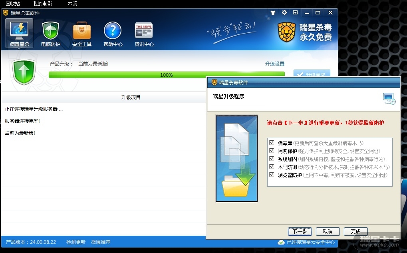This screenshot has width=407, height=253.
Task: Open settings gear in Rising title bar
Action: (284, 12)
